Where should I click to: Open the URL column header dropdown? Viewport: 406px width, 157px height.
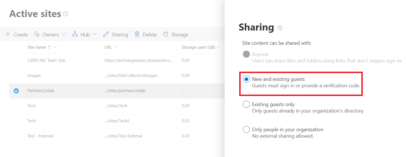tap(116, 47)
